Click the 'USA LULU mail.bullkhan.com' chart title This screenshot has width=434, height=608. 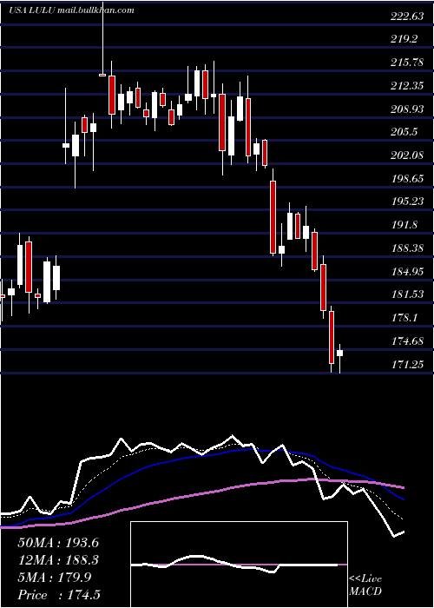(72, 10)
